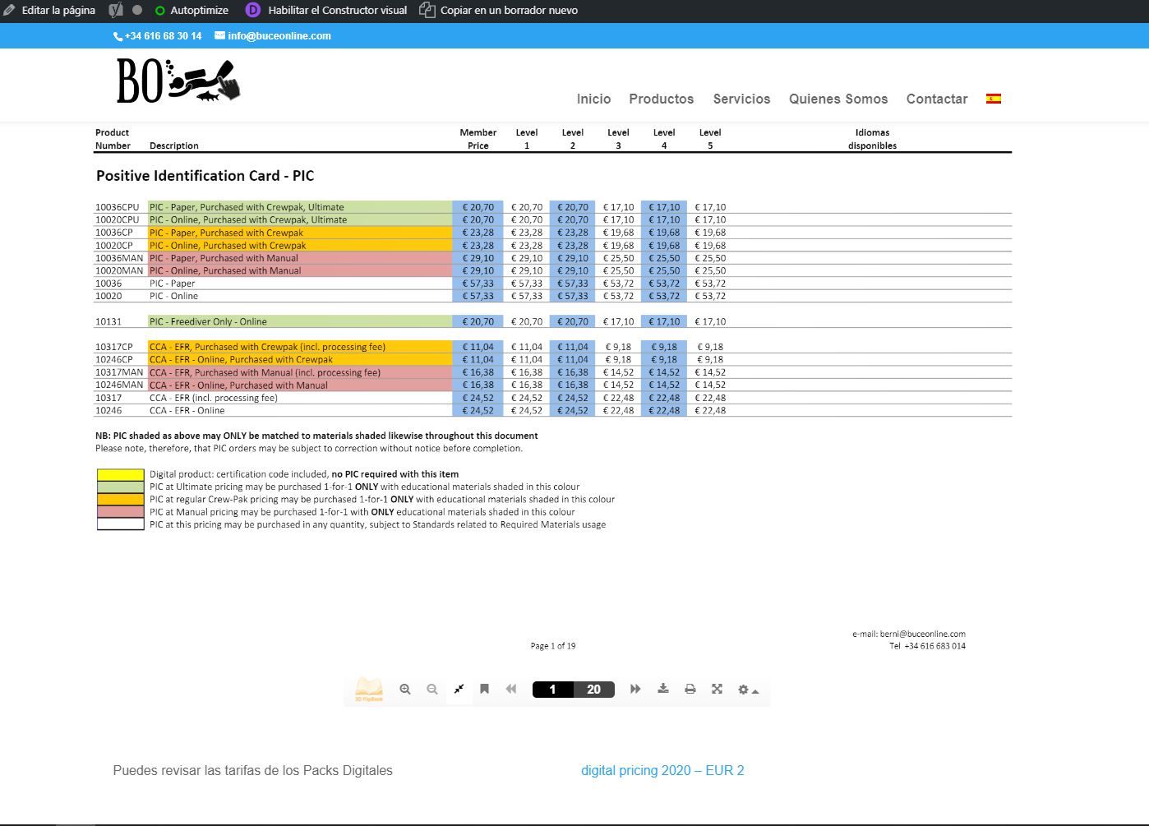Image resolution: width=1149 pixels, height=826 pixels.
Task: Click the green Autoptimize circle status icon
Action: coord(160,11)
